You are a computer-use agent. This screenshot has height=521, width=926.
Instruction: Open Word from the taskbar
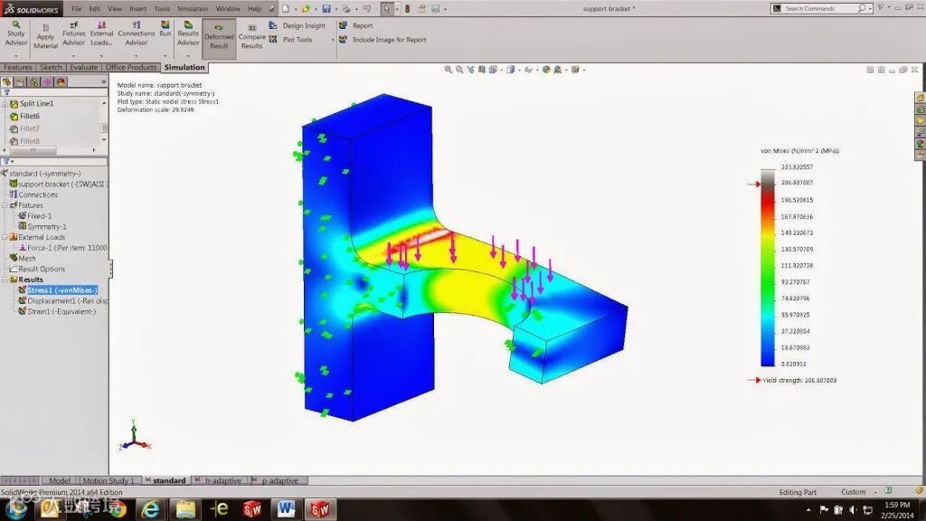tap(286, 508)
